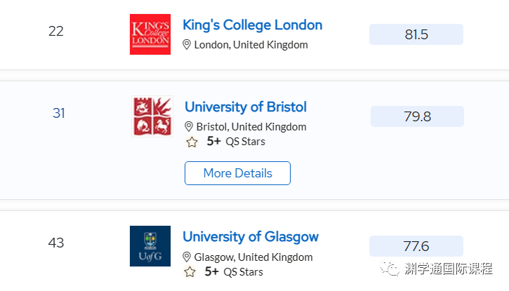
Task: Click the QS Stars star icon under Bristol
Action: point(192,142)
